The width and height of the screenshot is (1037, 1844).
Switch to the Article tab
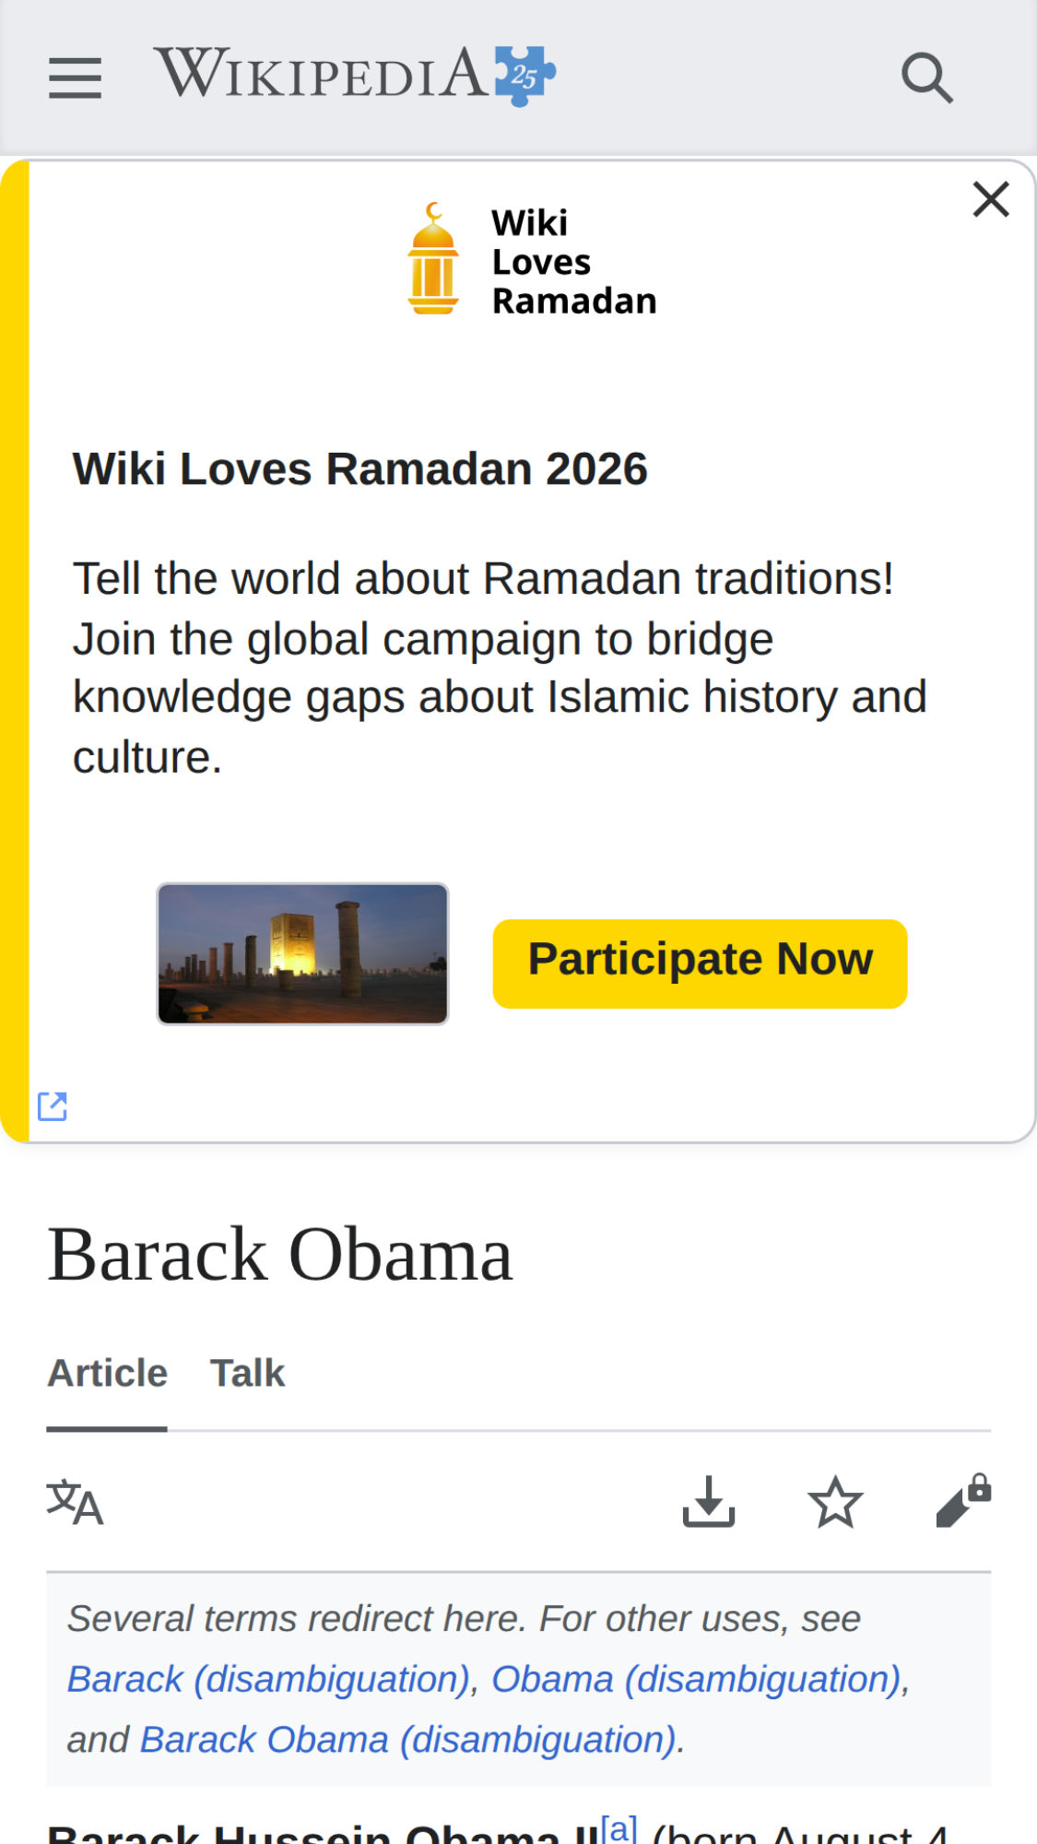pos(107,1373)
